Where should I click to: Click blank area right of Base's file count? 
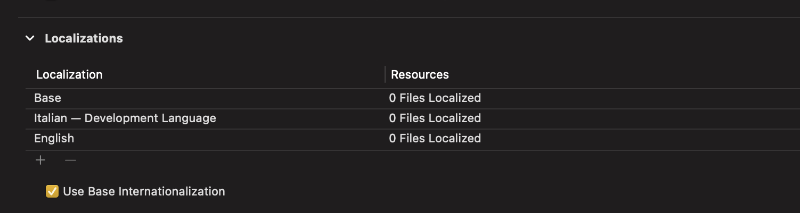(x=639, y=98)
